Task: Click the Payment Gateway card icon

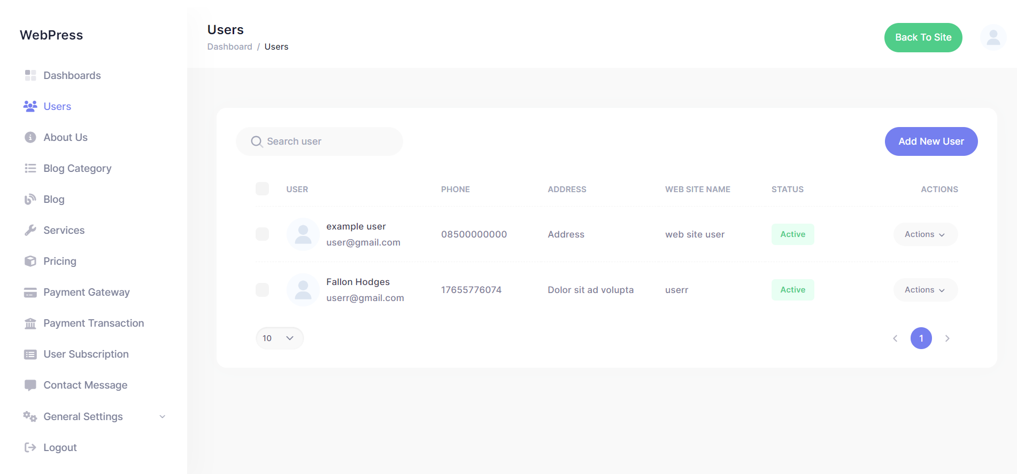Action: click(30, 292)
